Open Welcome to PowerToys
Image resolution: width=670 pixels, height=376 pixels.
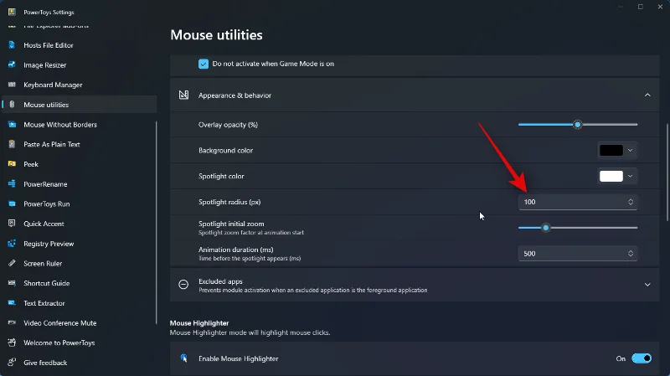tap(57, 343)
